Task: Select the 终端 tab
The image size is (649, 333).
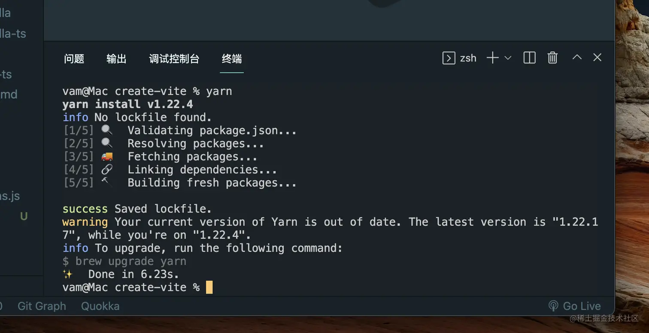Action: coord(232,59)
